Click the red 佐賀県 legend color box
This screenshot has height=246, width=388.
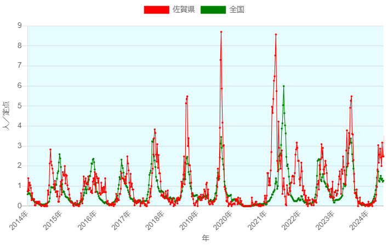click(x=156, y=9)
